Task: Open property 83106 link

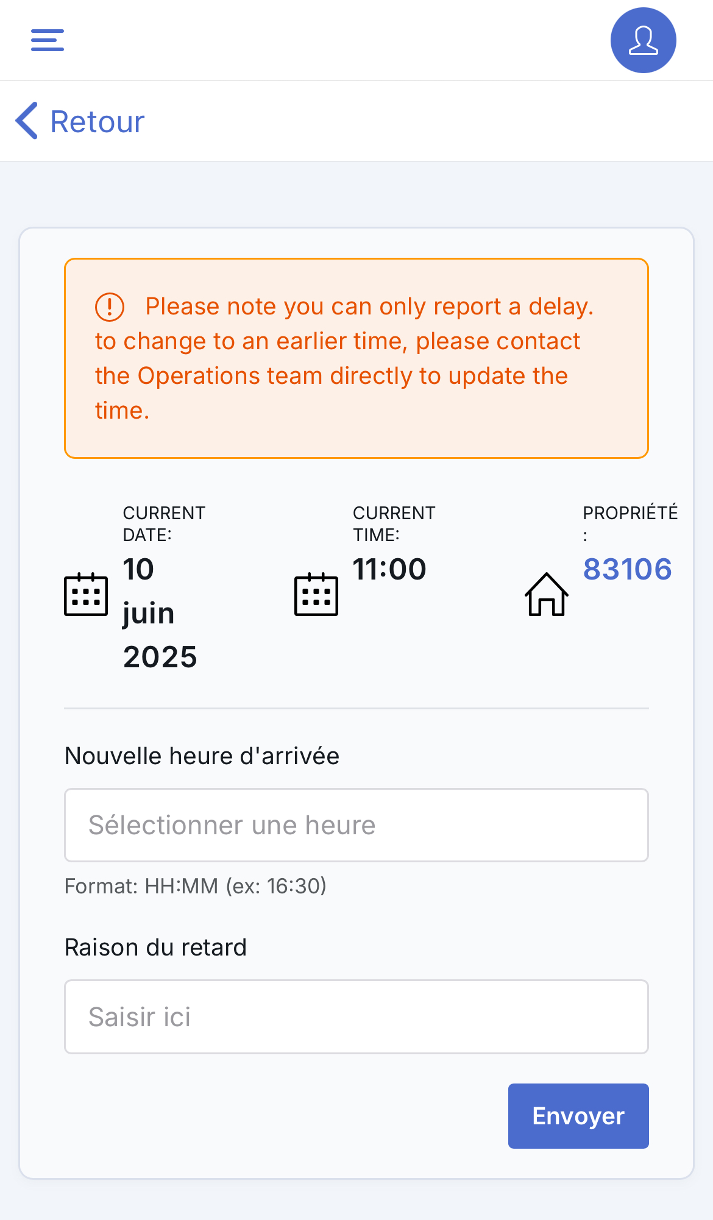Action: coord(627,569)
